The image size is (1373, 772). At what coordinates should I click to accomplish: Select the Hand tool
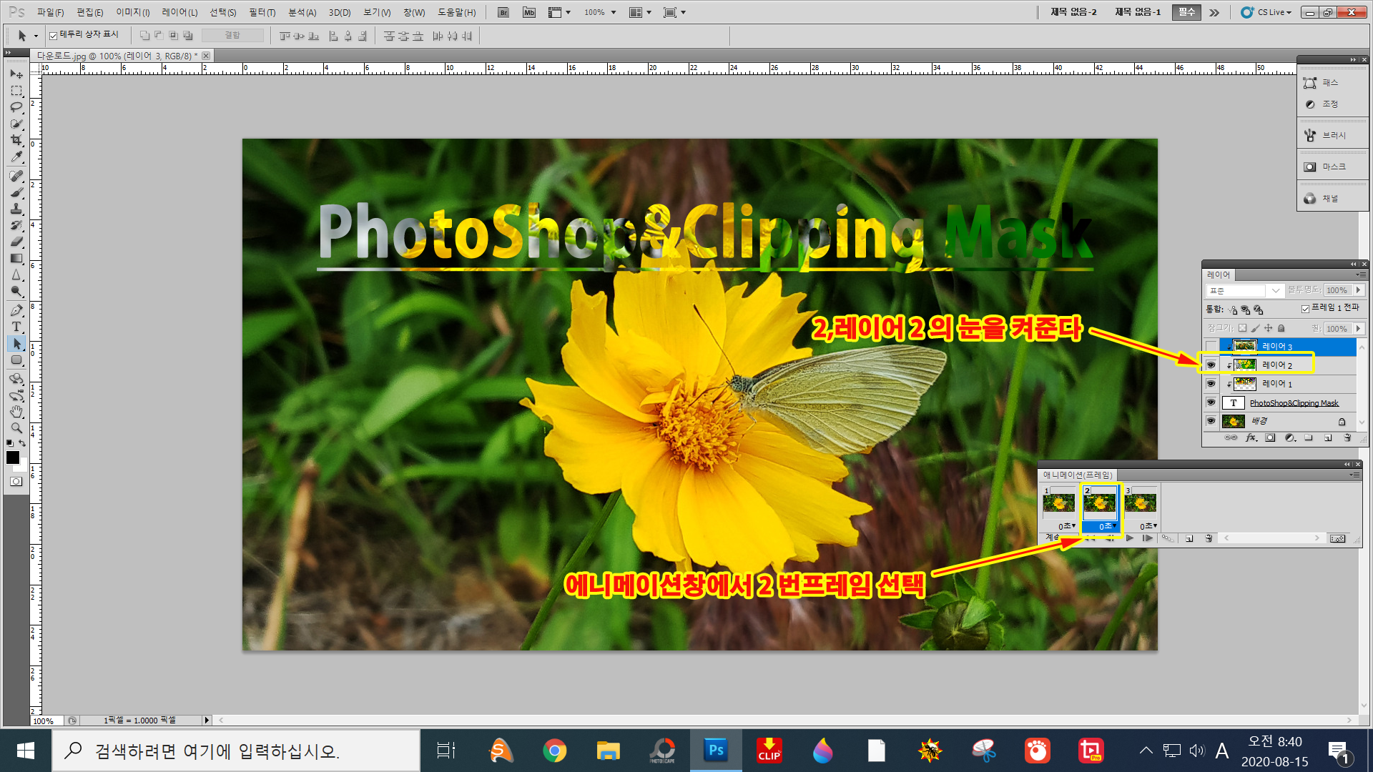pos(16,412)
